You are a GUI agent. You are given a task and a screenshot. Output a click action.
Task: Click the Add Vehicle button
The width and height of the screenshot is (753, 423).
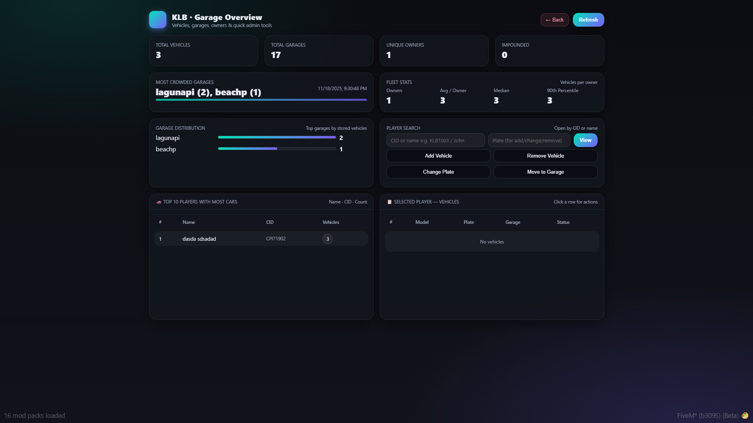pyautogui.click(x=438, y=156)
